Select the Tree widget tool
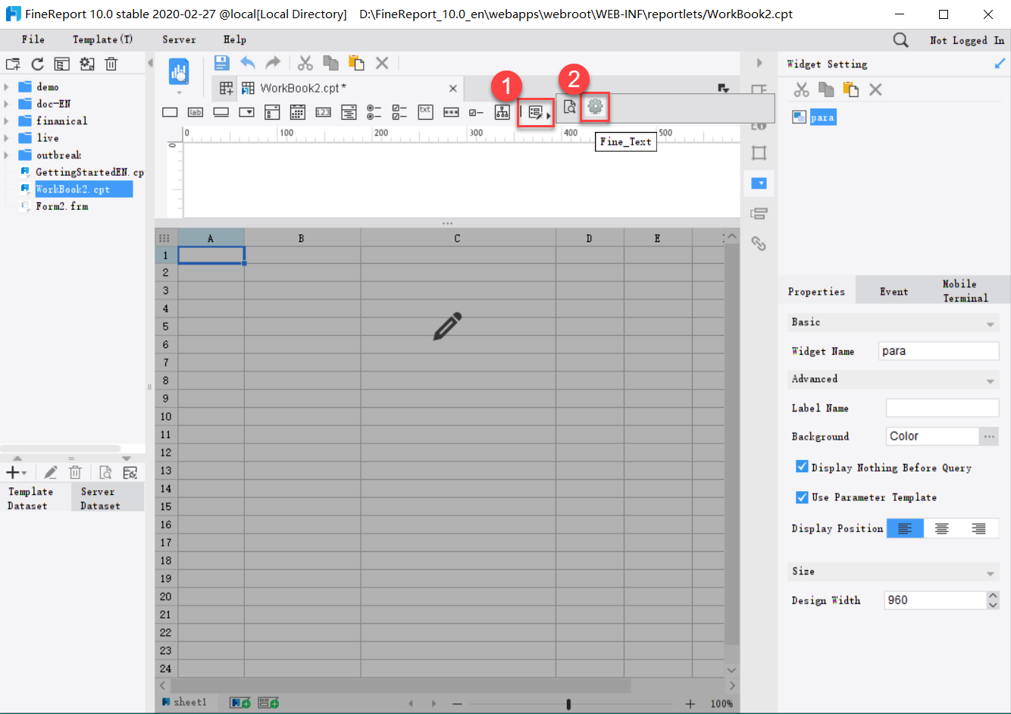 [x=502, y=111]
